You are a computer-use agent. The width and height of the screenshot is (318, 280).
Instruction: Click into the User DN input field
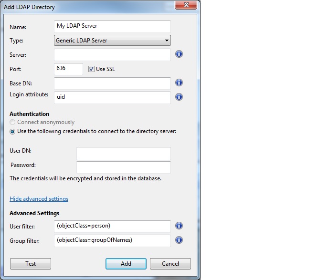click(x=124, y=154)
